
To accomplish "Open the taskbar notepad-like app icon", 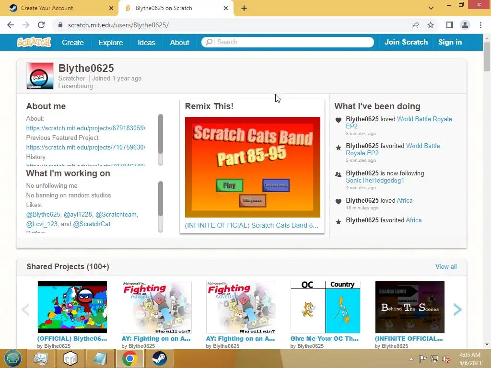I will [100, 358].
